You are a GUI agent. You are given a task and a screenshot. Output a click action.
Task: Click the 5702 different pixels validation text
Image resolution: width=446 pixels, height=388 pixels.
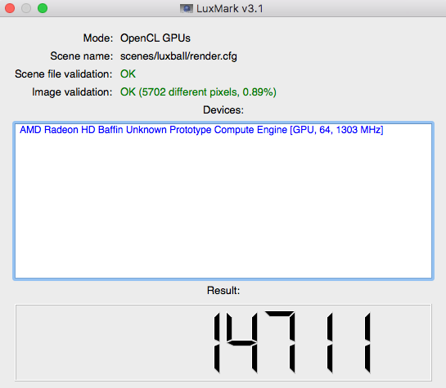click(198, 92)
